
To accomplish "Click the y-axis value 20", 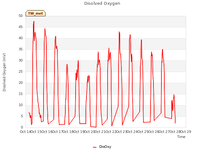I will tap(20, 83).
